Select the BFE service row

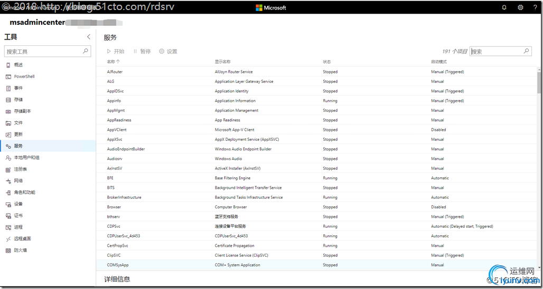click(x=316, y=178)
